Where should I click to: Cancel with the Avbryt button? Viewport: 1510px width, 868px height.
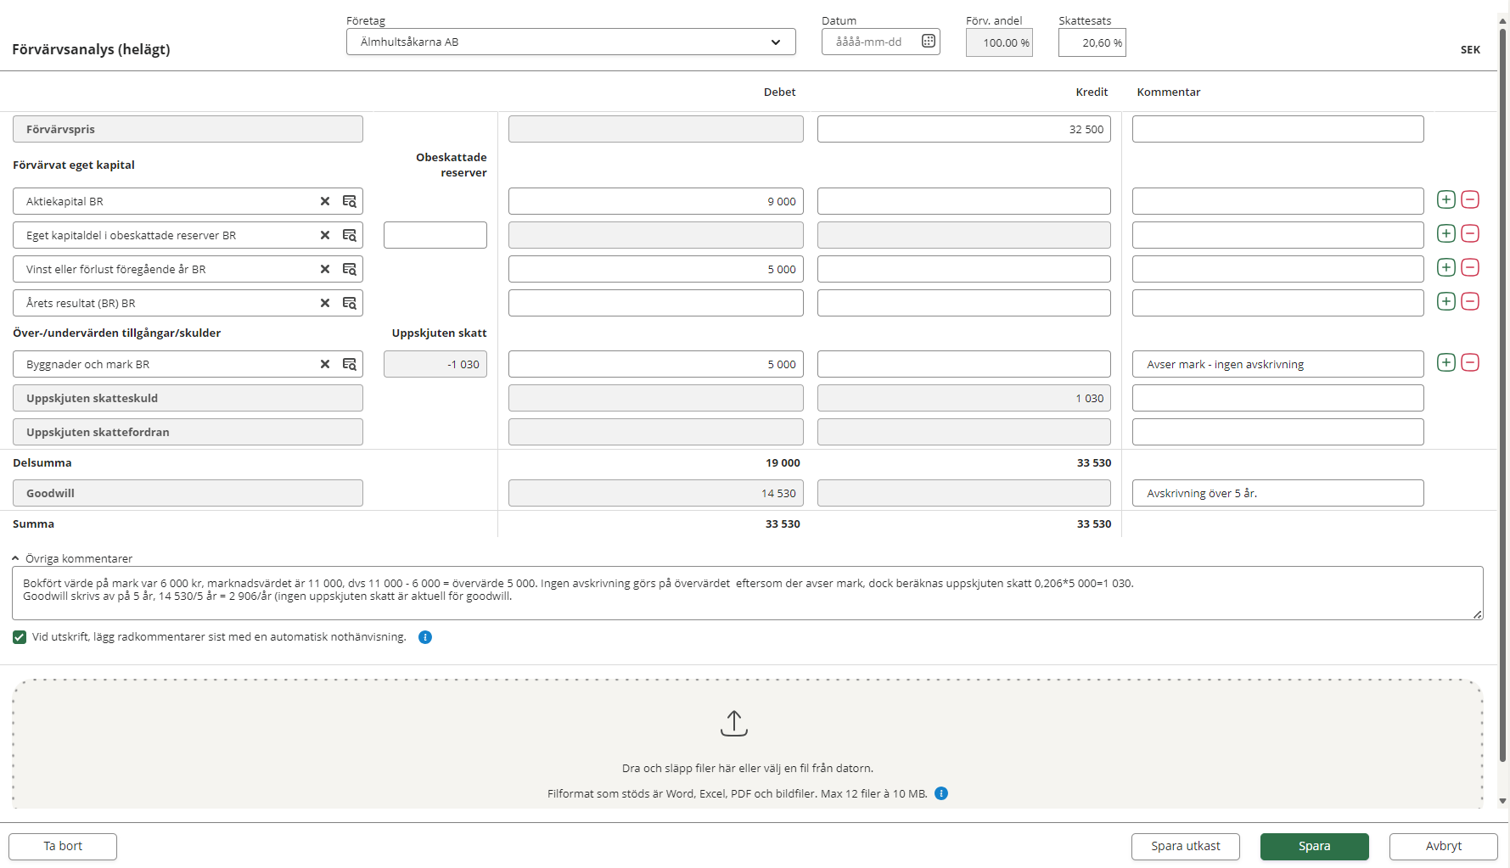1442,846
